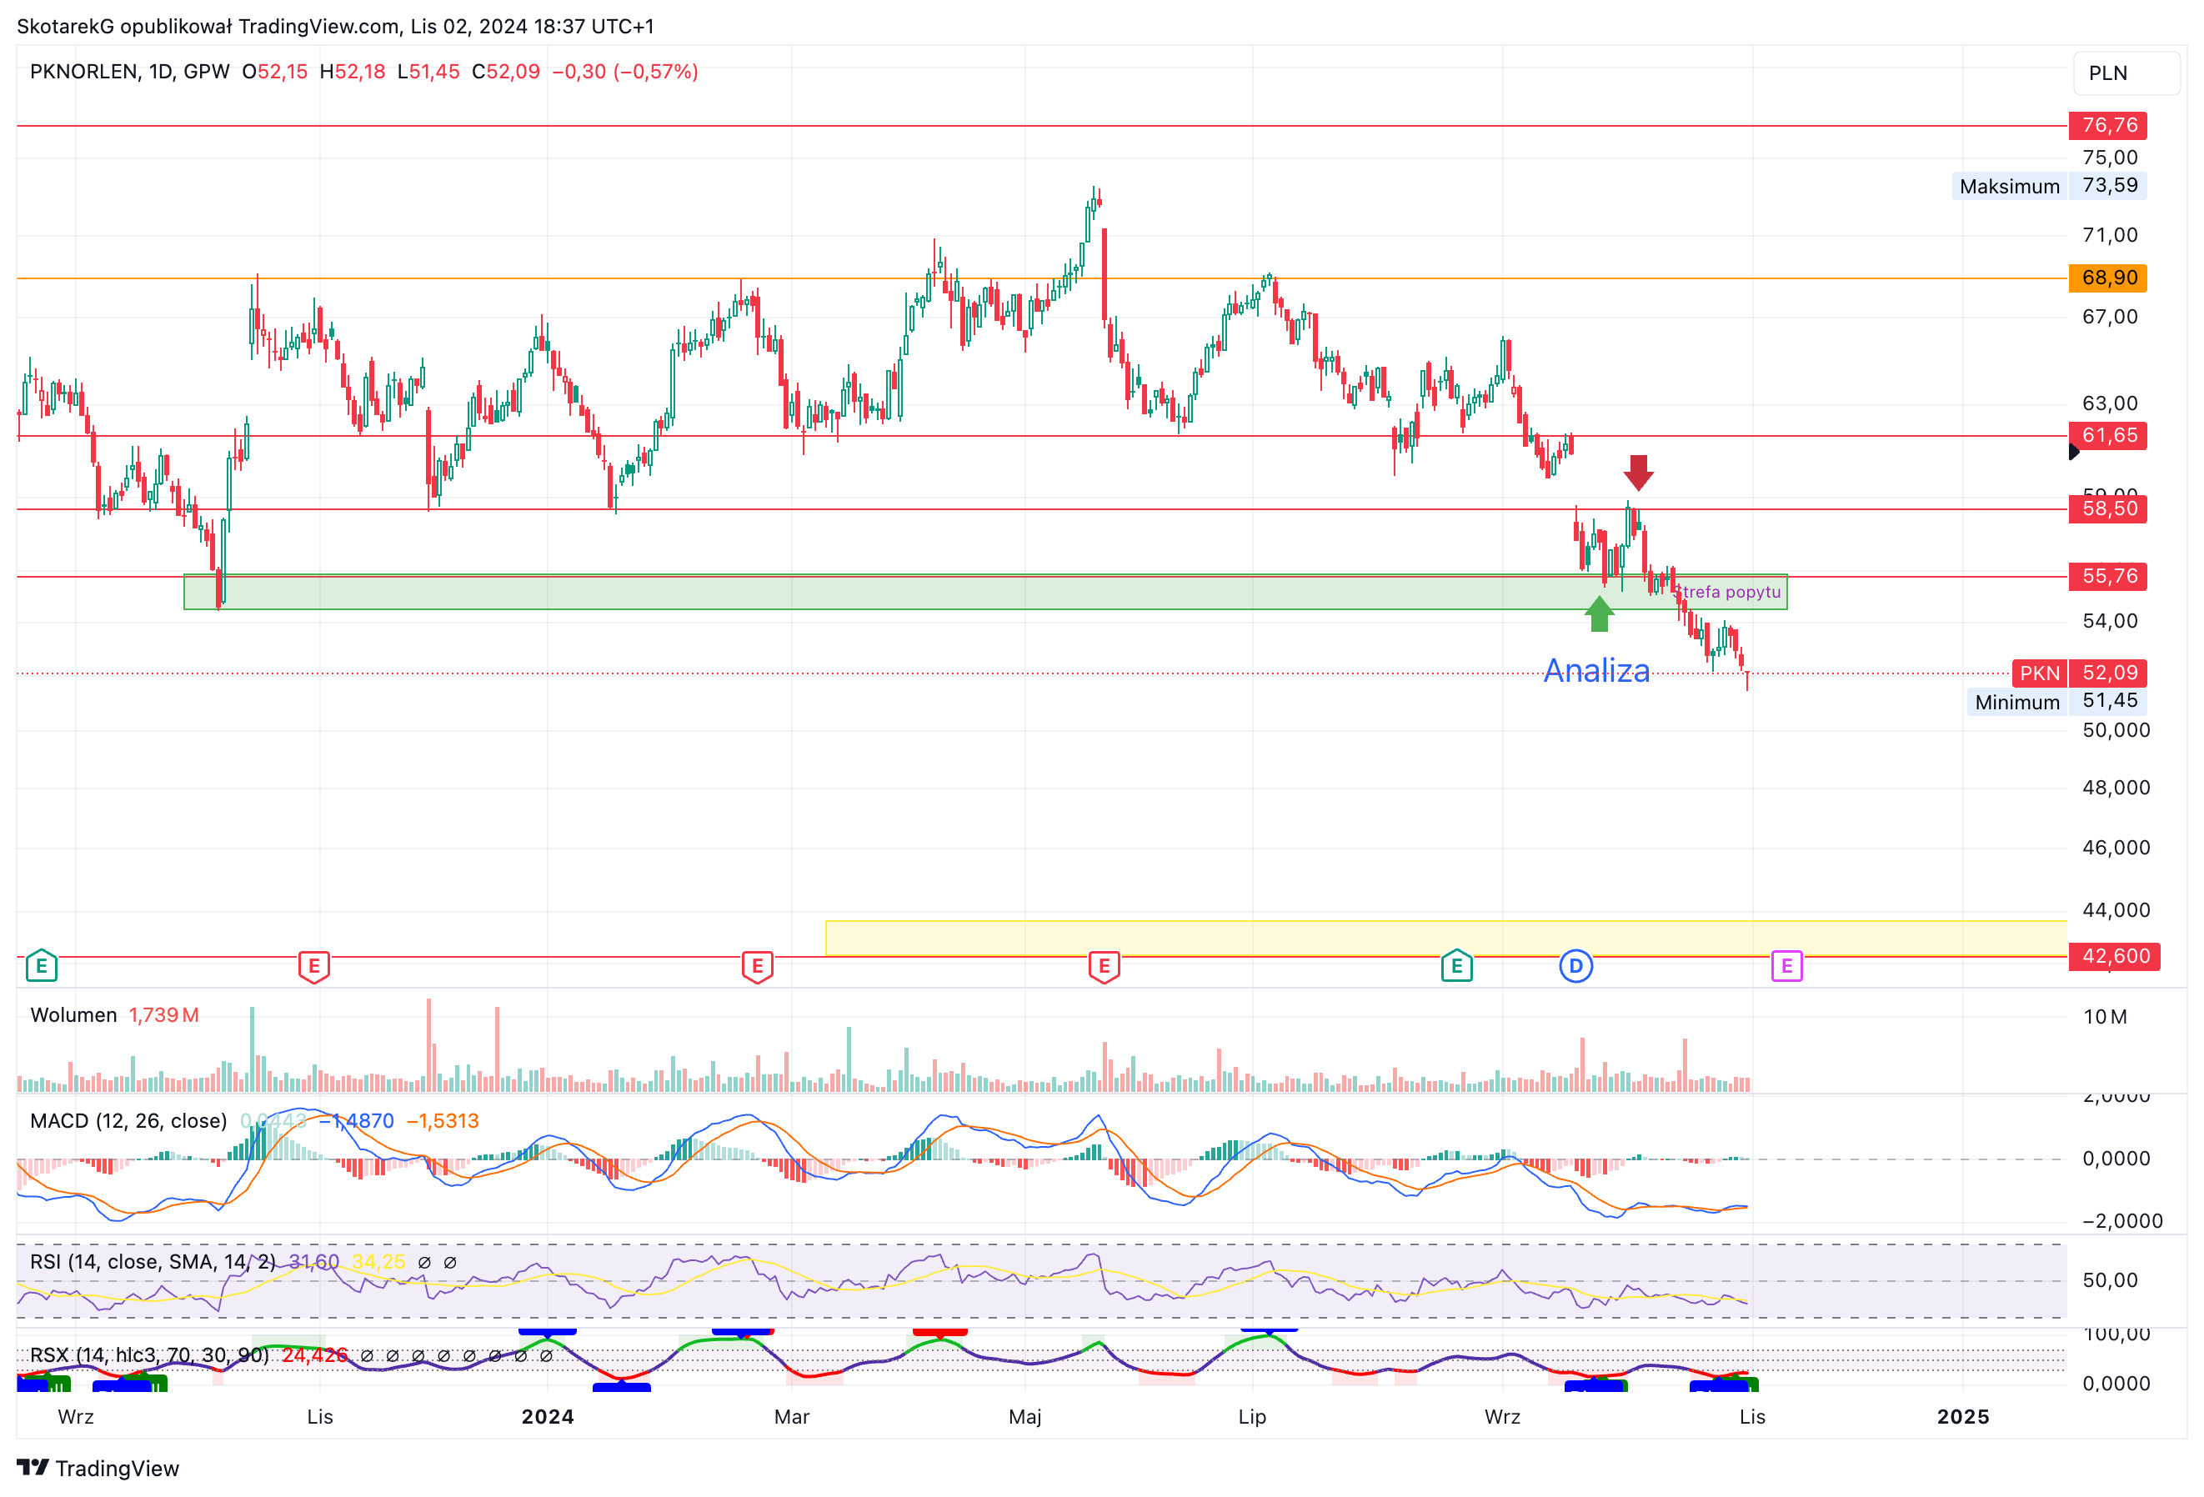The width and height of the screenshot is (2204, 1497).
Task: Click the 42,600 red price label
Action: (x=2114, y=956)
